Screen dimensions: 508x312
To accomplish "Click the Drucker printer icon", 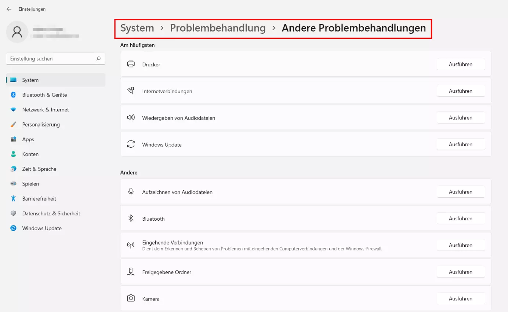I will 131,64.
